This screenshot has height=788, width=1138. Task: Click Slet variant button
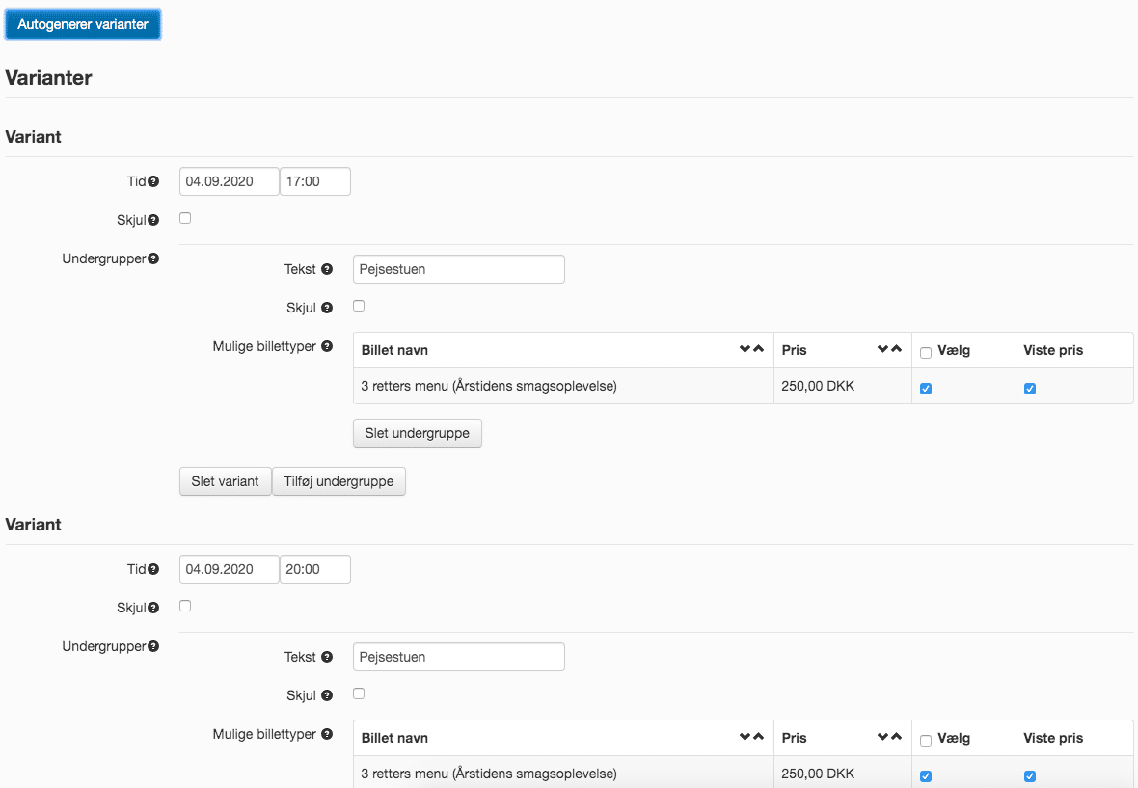coord(225,481)
